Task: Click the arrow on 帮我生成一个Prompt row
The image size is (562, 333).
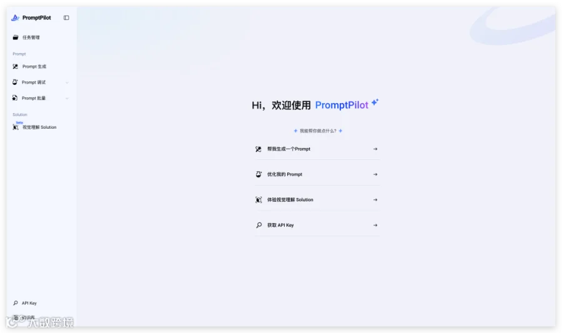Action: pyautogui.click(x=375, y=149)
